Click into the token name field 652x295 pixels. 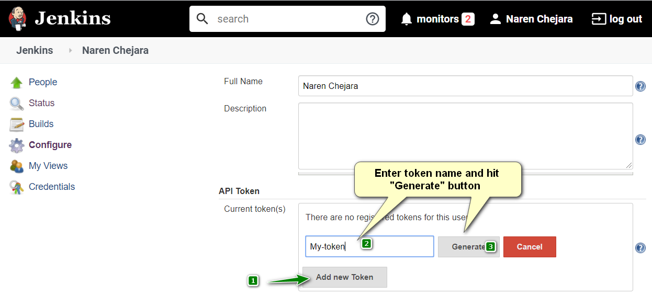(369, 246)
